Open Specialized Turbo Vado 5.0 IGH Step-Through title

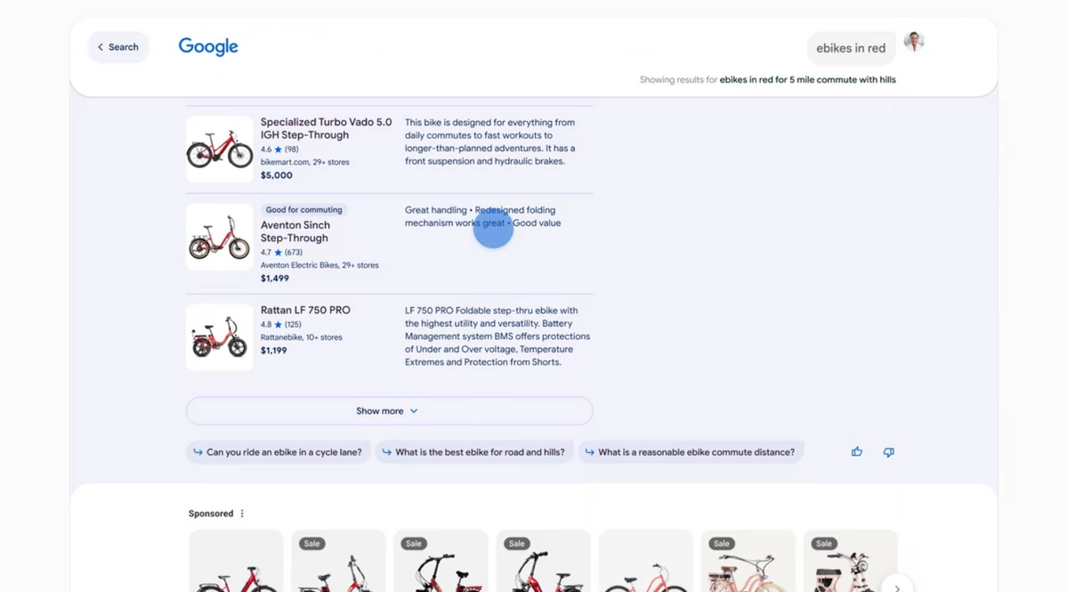326,128
